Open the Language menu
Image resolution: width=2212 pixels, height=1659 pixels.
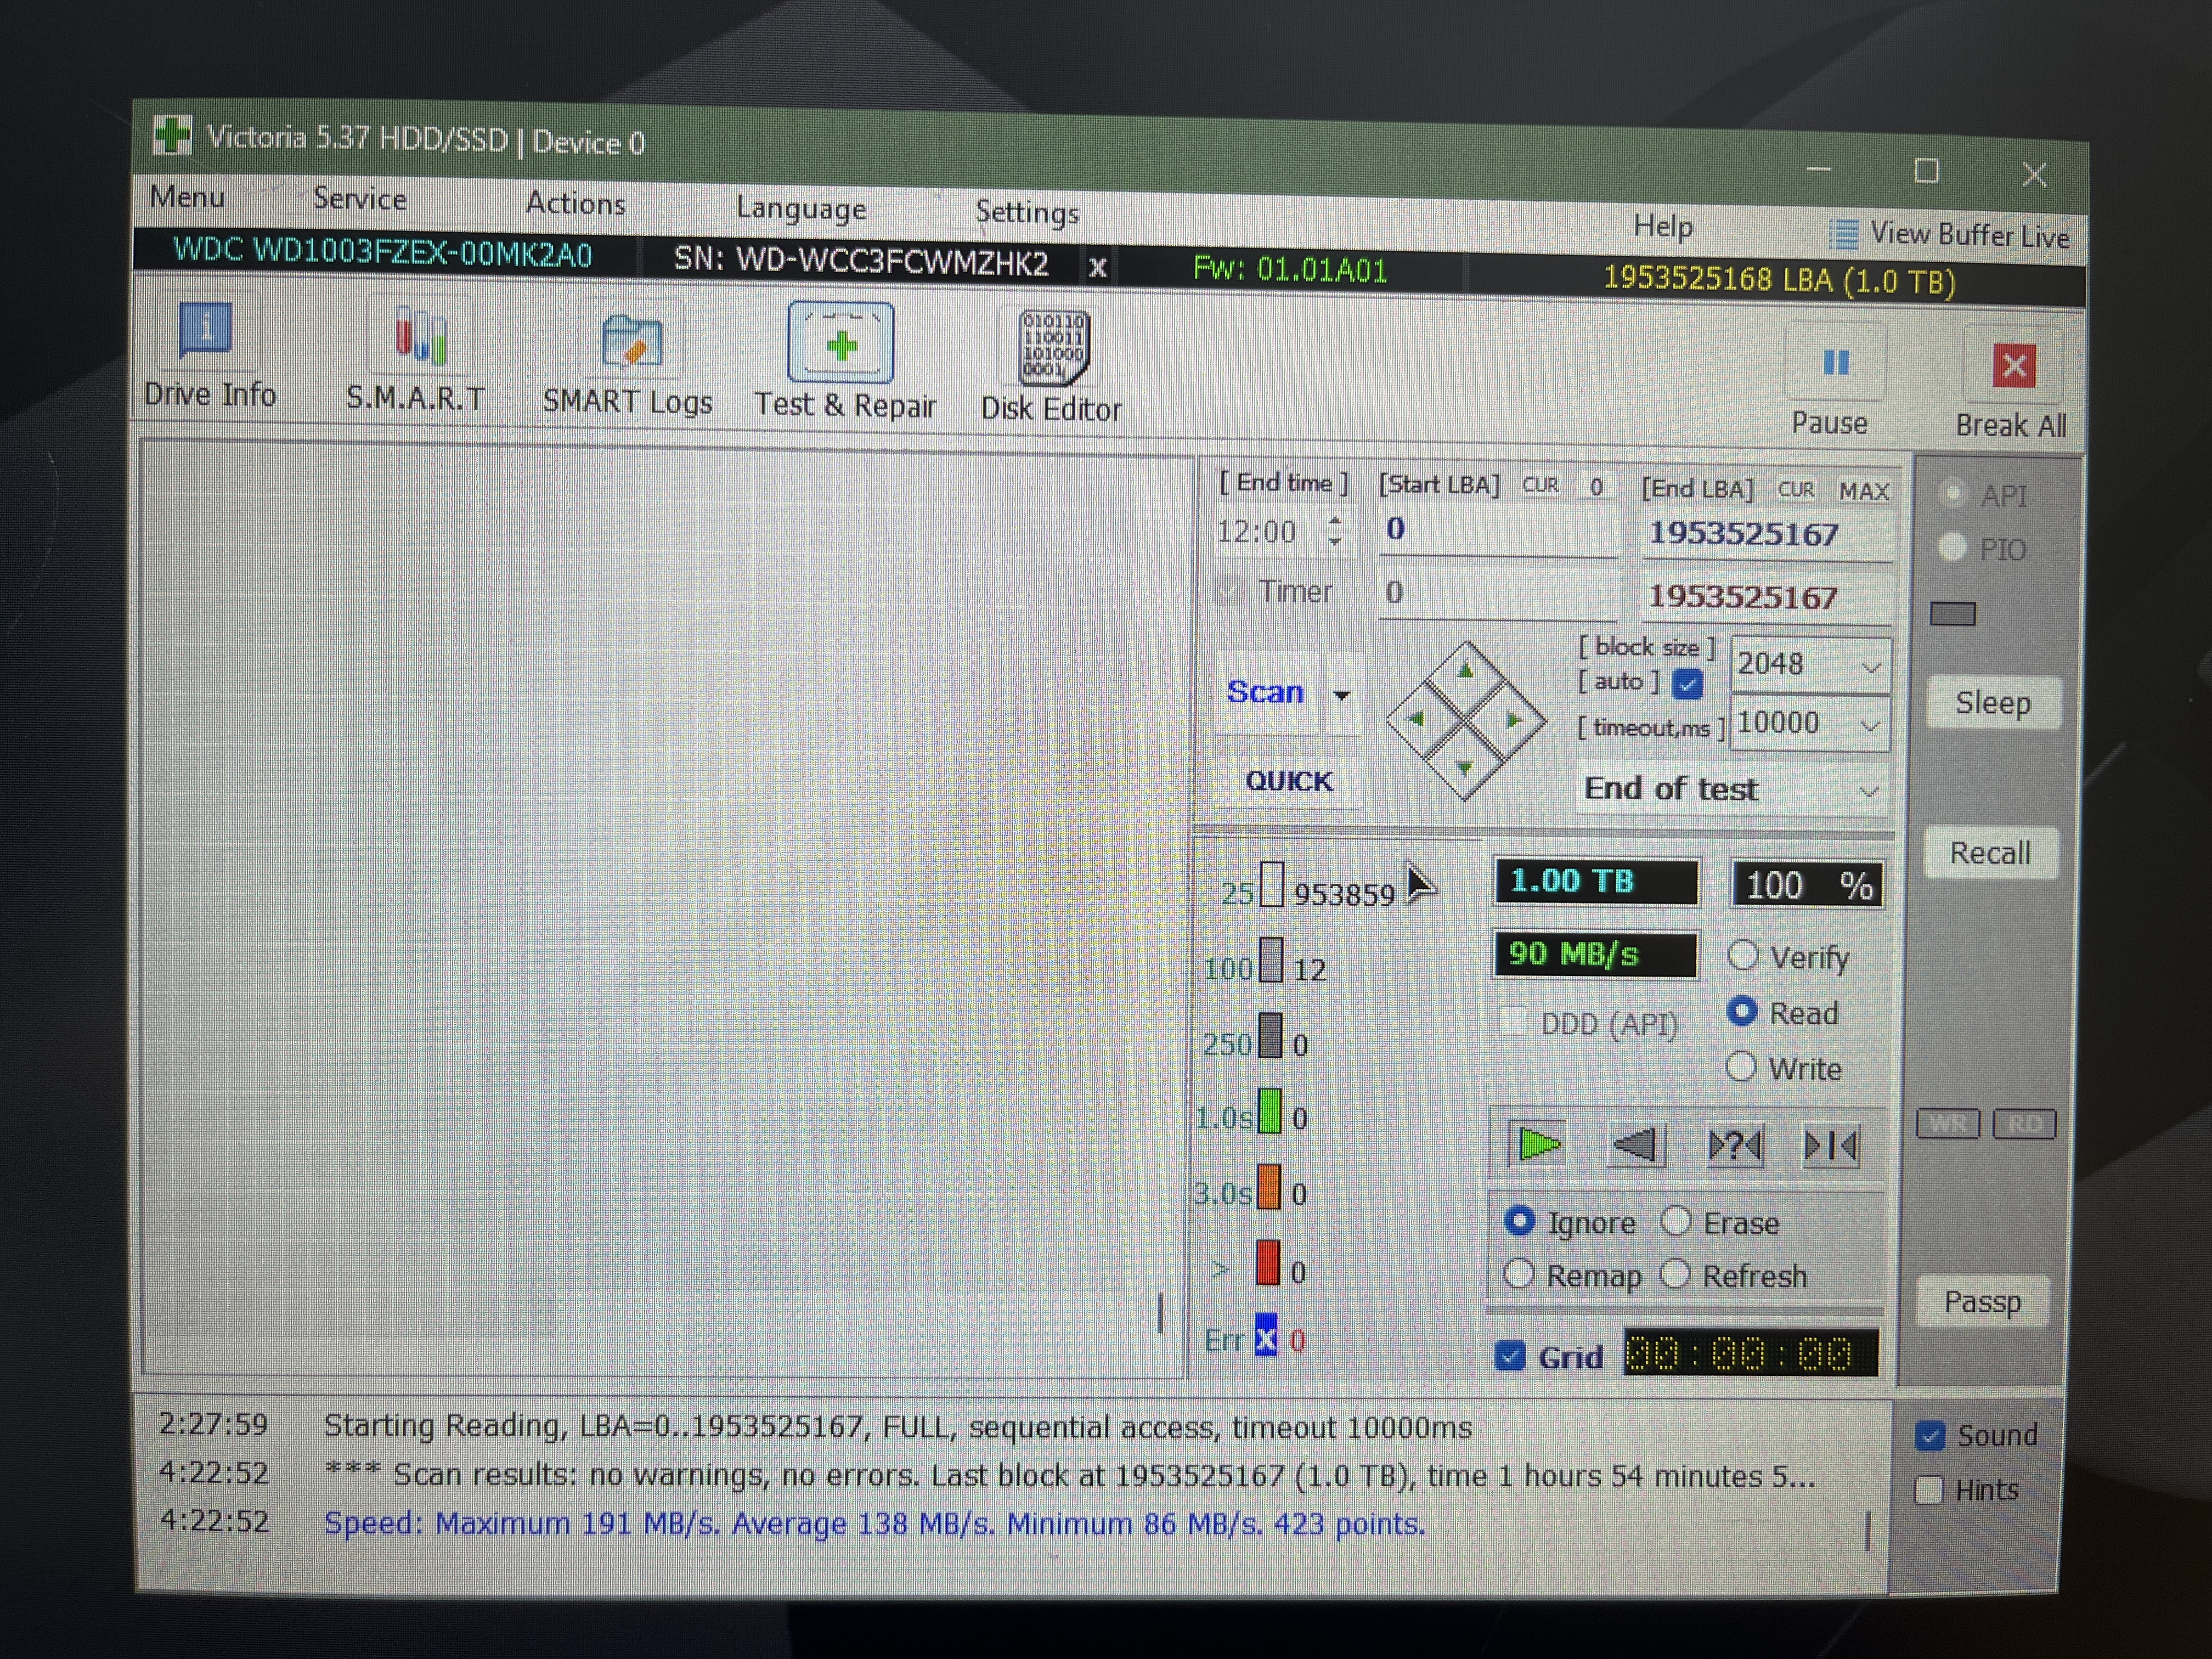pos(801,208)
